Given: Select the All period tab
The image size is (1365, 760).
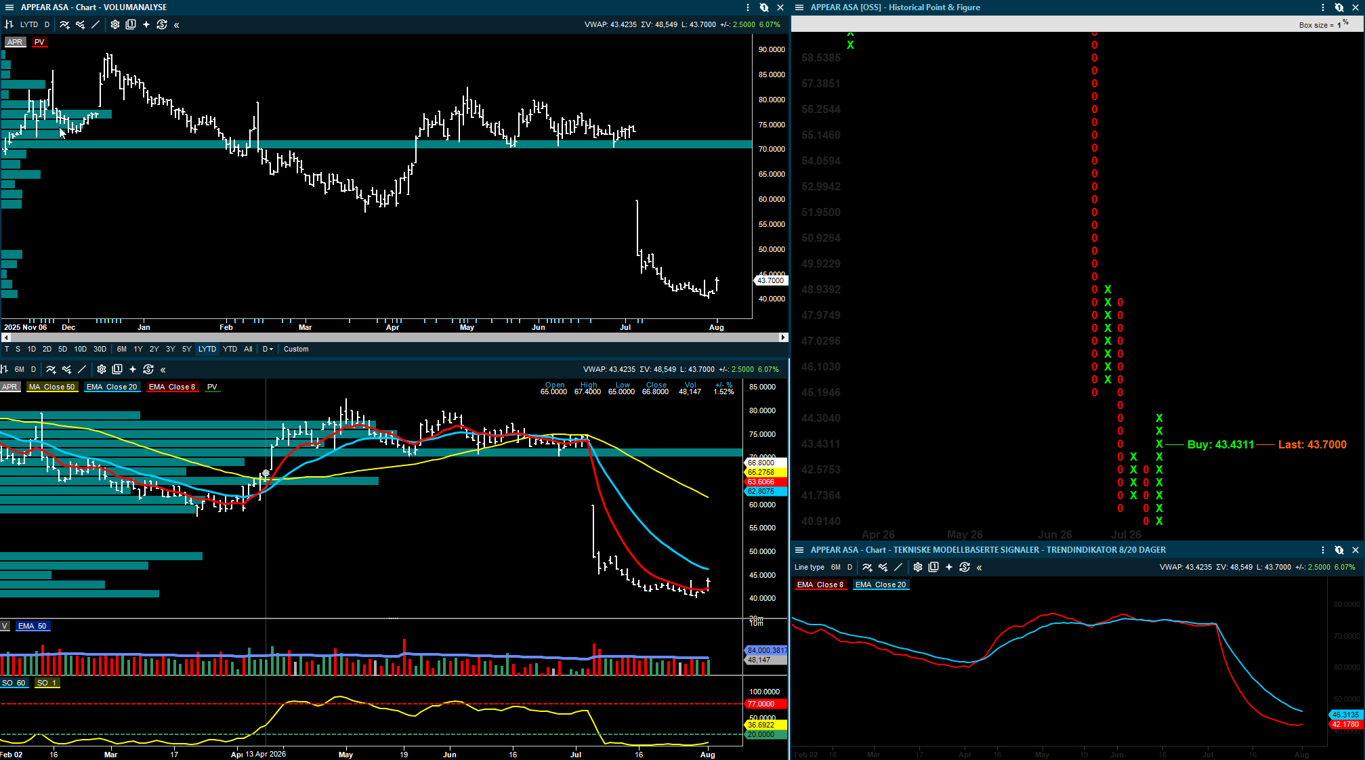Looking at the screenshot, I should coord(248,349).
